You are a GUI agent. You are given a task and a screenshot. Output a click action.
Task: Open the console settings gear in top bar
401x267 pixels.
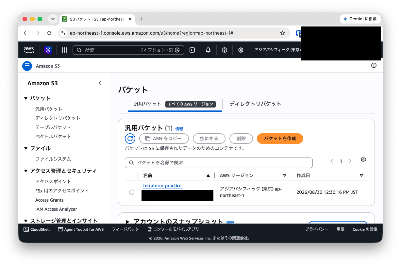pos(241,50)
